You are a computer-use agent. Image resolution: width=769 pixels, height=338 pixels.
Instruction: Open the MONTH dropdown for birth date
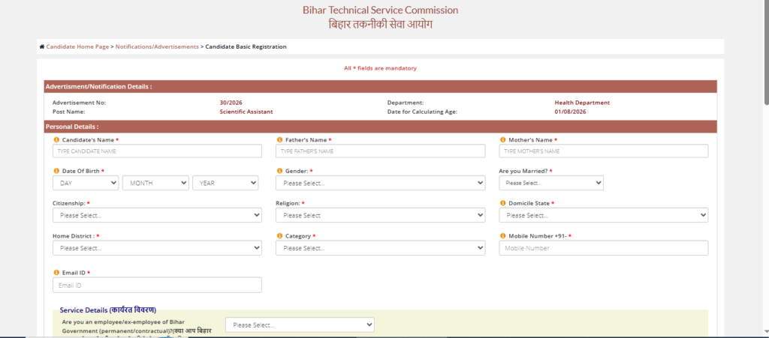pos(155,183)
